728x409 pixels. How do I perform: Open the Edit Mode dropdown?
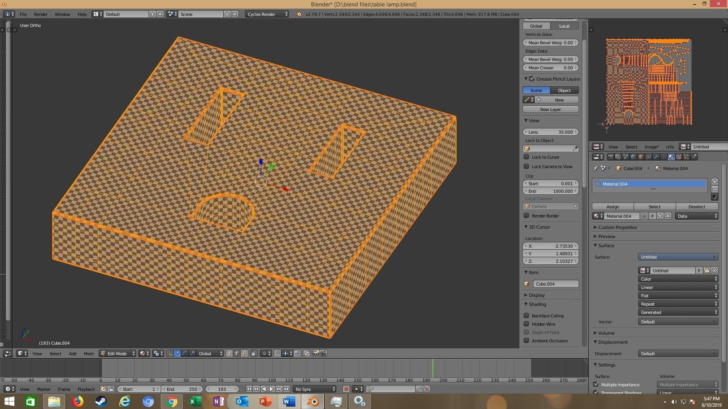click(118, 353)
